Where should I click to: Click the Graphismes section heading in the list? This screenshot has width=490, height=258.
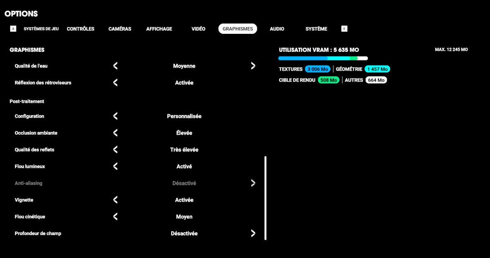27,50
